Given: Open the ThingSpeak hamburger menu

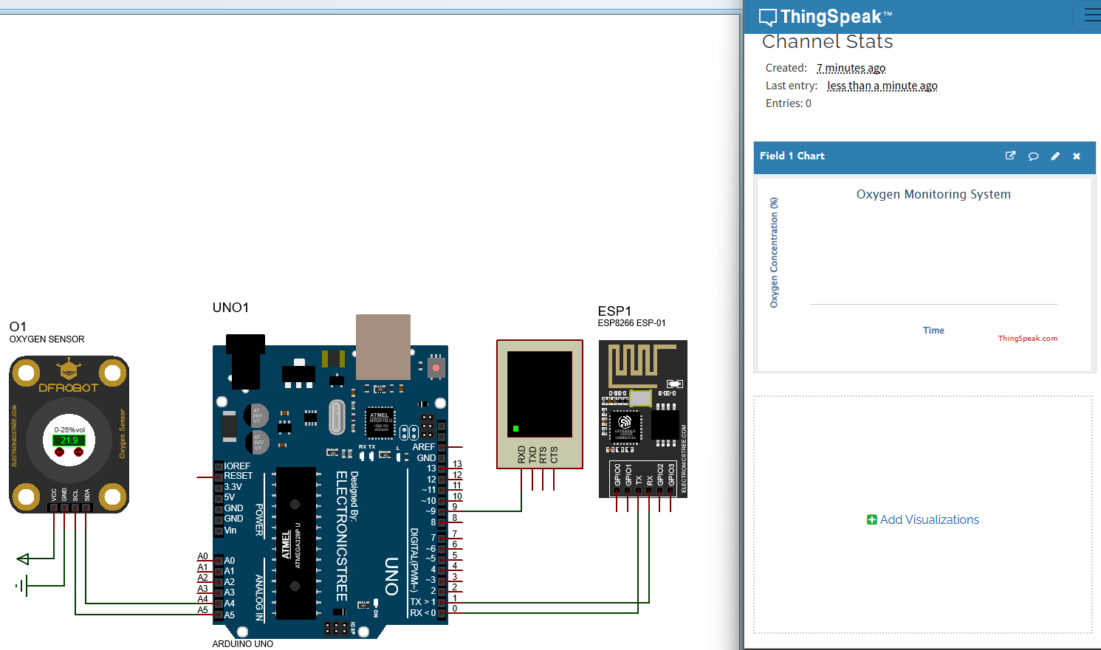Looking at the screenshot, I should (1091, 15).
